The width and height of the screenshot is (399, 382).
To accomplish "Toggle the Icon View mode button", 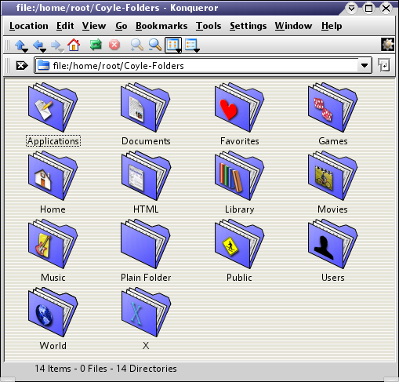I will pyautogui.click(x=173, y=45).
